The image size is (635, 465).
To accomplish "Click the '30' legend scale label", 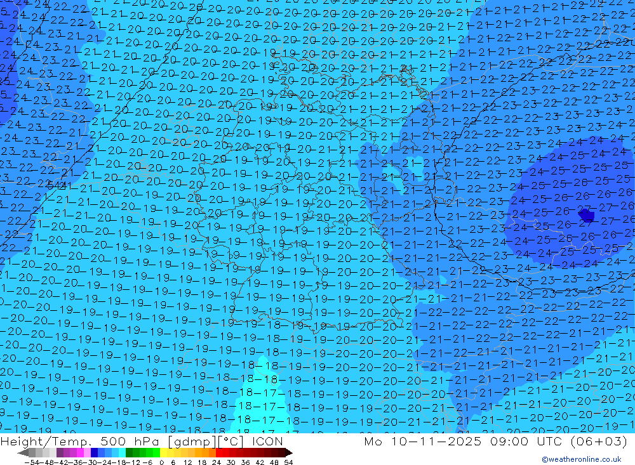I will point(231,462).
